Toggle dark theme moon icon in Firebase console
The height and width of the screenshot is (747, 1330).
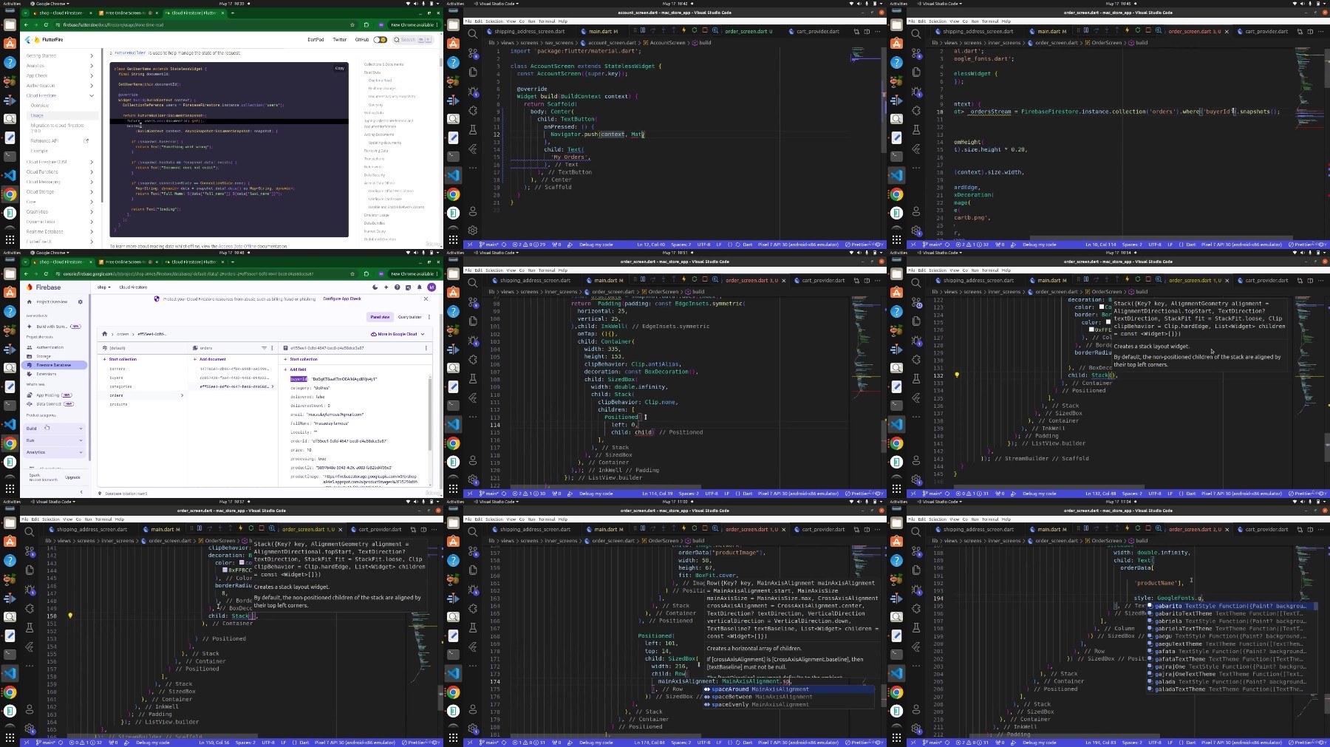375,287
